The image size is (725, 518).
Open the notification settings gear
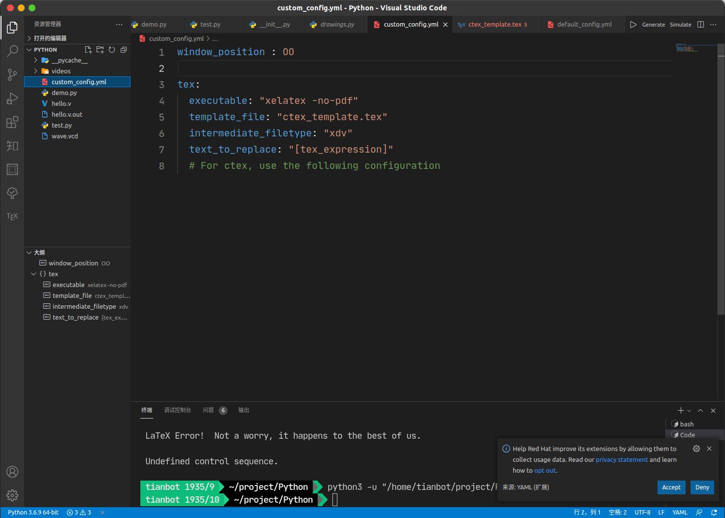[696, 449]
